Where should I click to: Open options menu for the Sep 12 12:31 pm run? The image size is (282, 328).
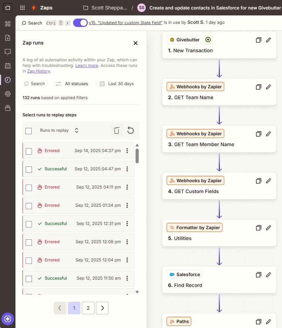127,224
